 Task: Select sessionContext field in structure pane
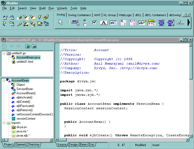26,119
